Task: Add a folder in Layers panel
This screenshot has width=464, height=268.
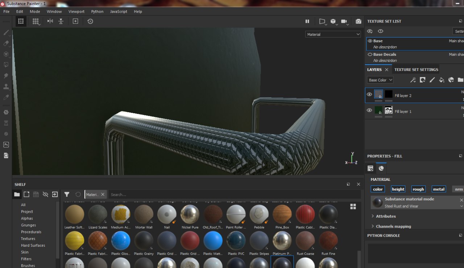Action: pyautogui.click(x=460, y=80)
